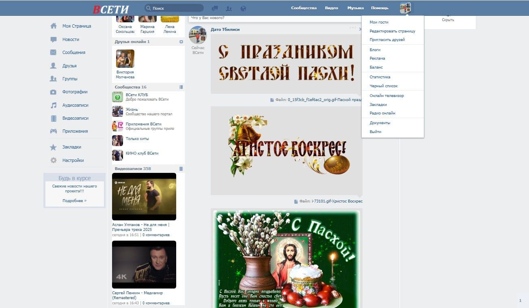Open Аудиозаписи music note icon

pos(54,105)
